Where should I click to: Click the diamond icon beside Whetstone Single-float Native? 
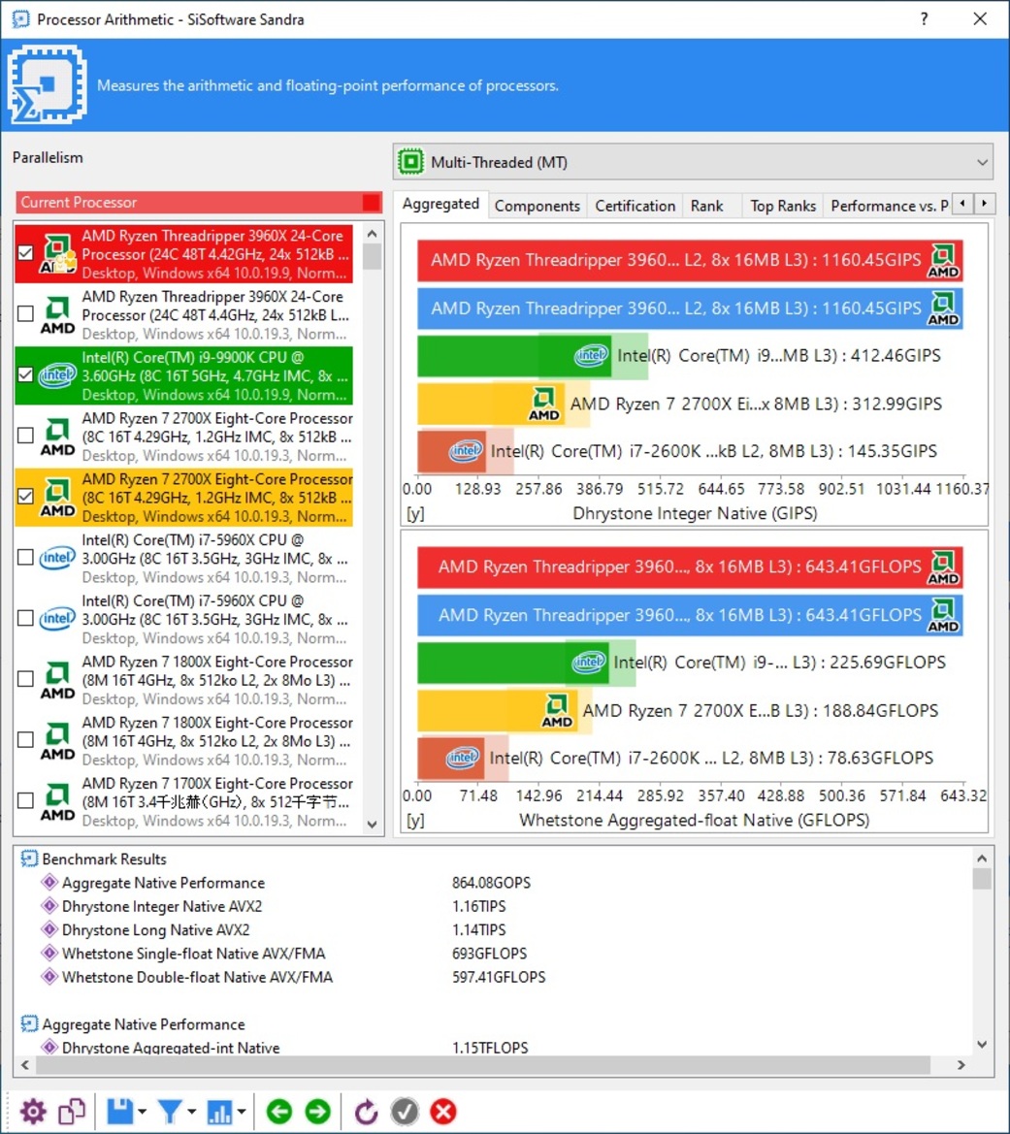[49, 954]
